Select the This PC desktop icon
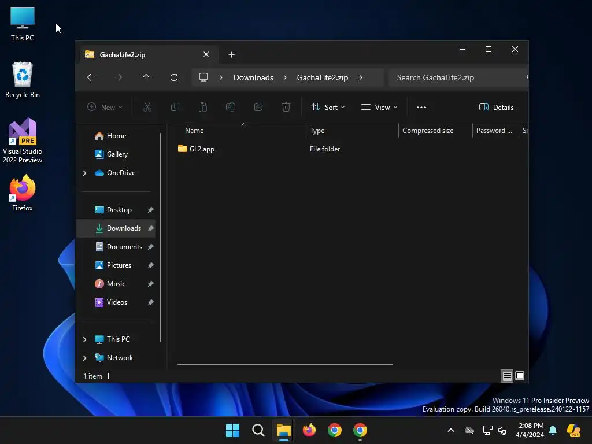 (x=23, y=24)
